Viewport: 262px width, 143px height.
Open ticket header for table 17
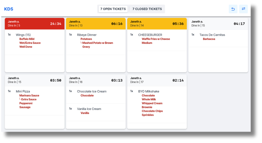(x=157, y=80)
